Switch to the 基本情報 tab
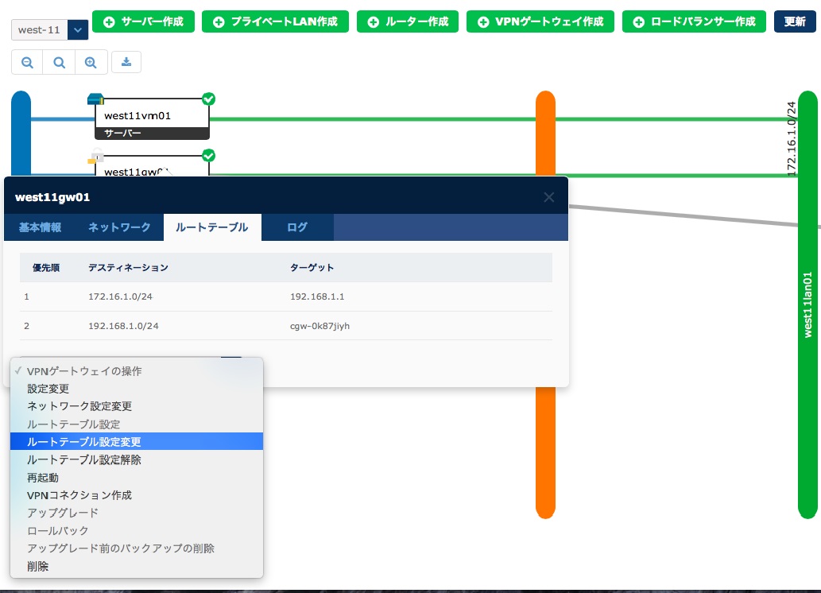Viewport: 821px width, 593px height. [40, 227]
